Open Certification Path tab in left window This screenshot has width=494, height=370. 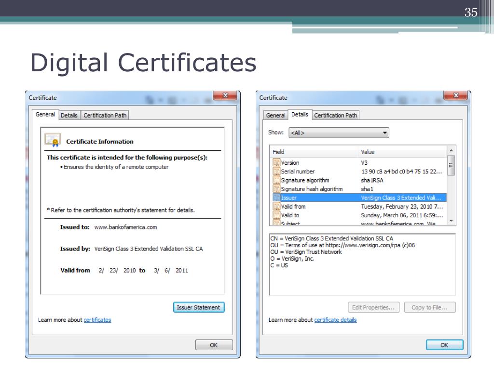[105, 116]
